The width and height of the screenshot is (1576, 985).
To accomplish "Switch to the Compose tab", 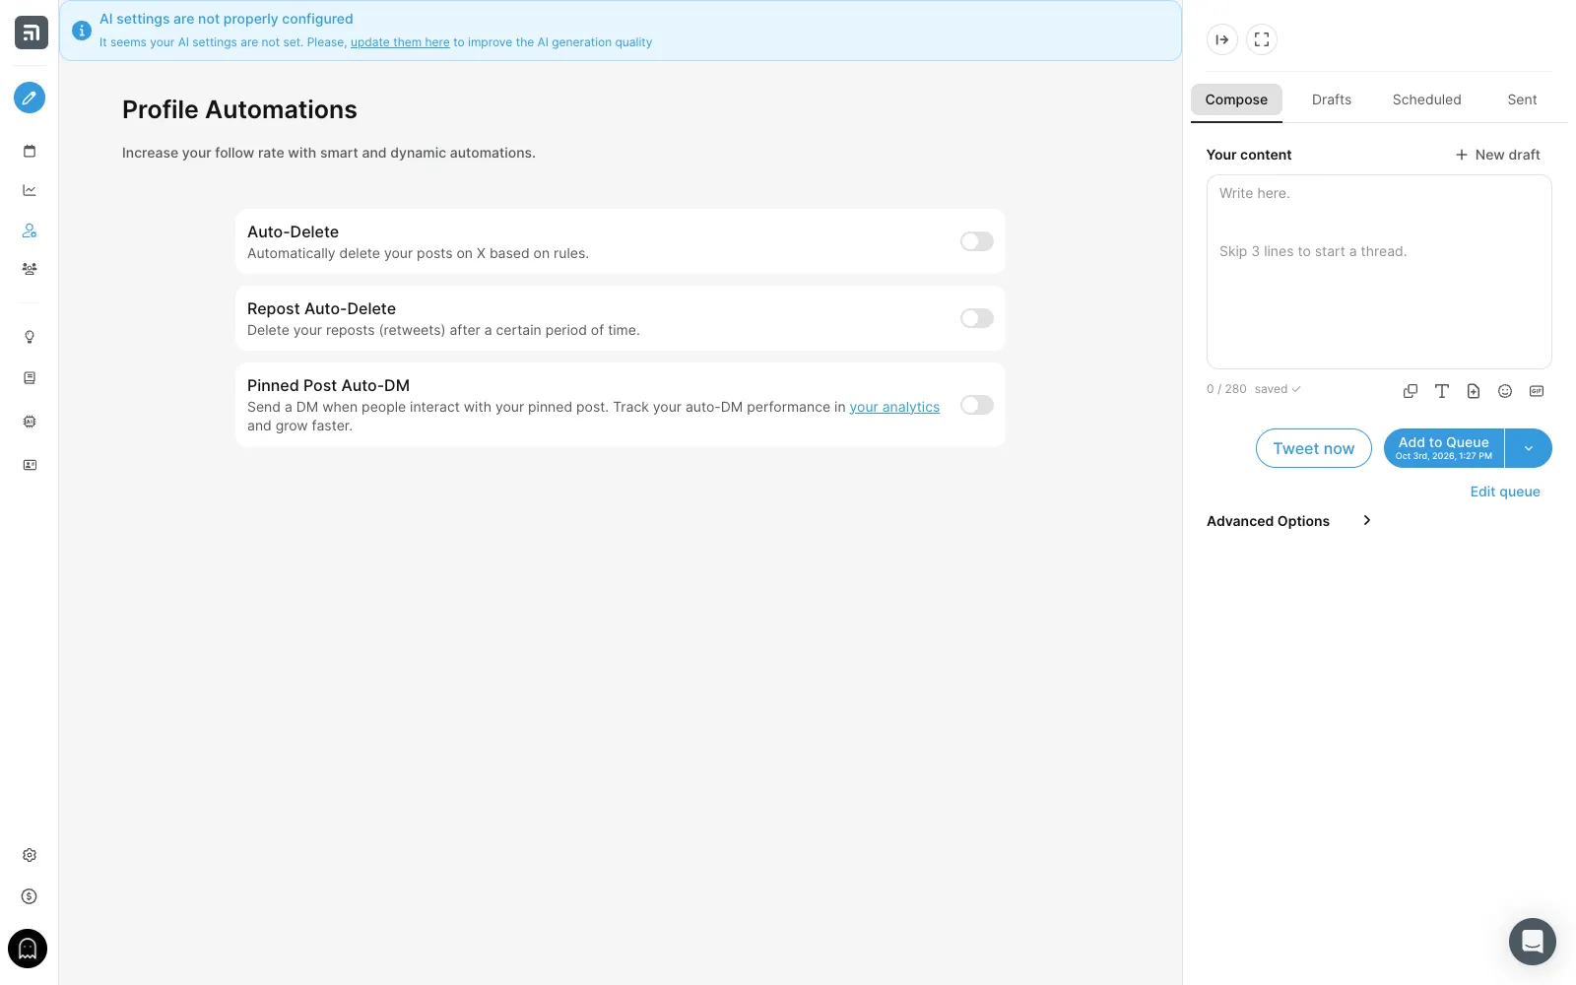I will [x=1236, y=99].
